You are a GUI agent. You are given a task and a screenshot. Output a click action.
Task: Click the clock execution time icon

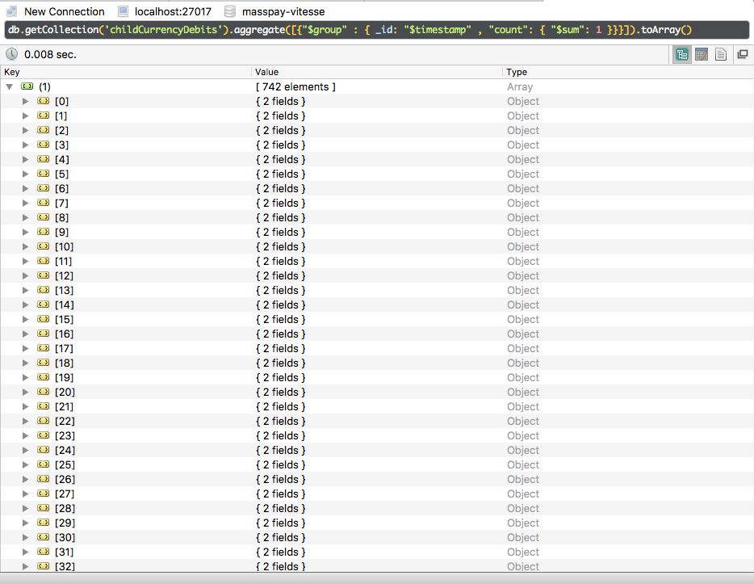pos(11,54)
